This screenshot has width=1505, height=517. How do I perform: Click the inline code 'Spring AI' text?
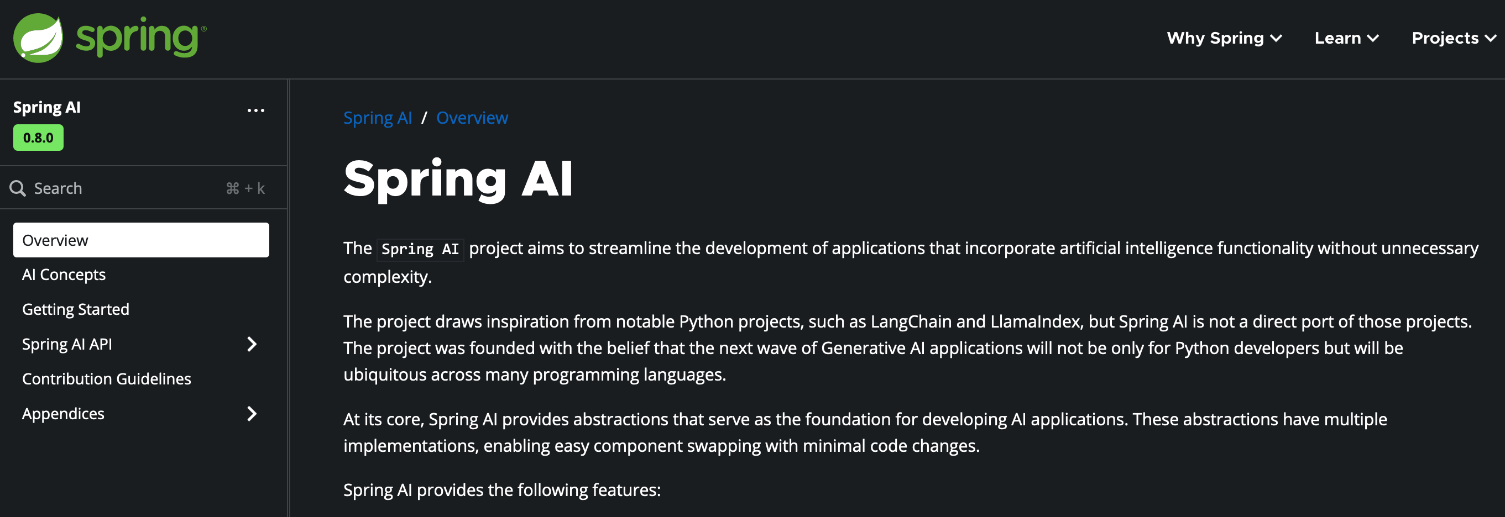(x=420, y=249)
